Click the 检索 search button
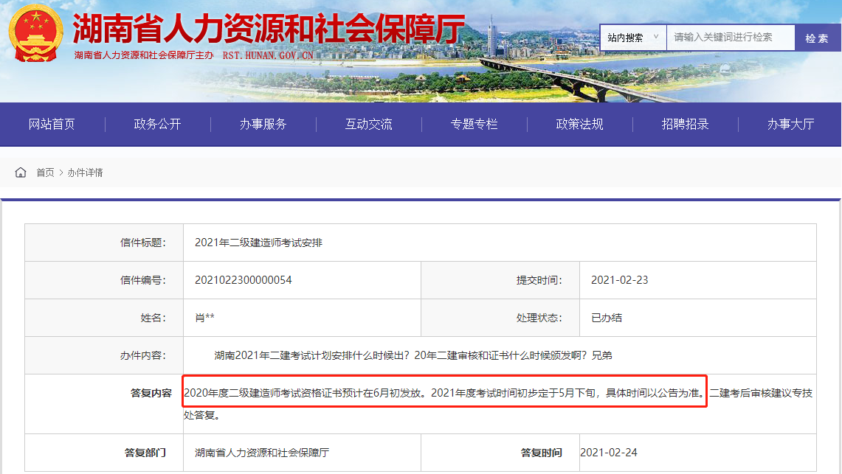 coord(817,37)
